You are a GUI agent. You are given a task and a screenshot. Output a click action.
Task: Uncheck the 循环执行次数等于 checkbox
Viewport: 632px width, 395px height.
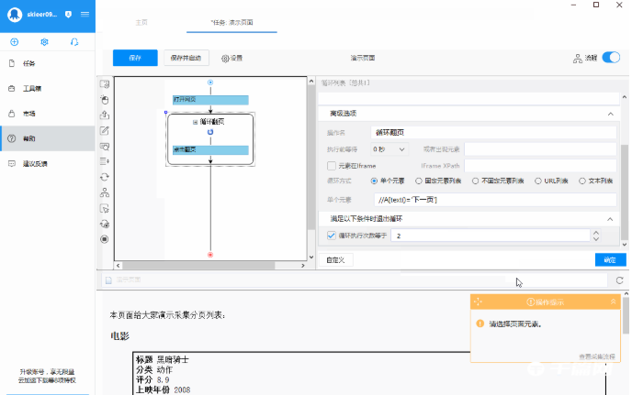[x=332, y=236]
